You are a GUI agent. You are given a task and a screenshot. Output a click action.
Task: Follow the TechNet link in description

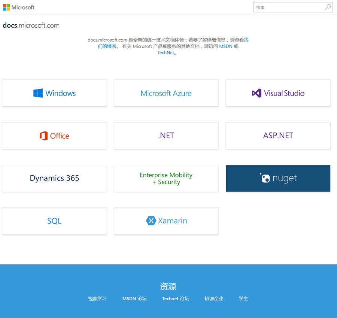[x=166, y=53]
